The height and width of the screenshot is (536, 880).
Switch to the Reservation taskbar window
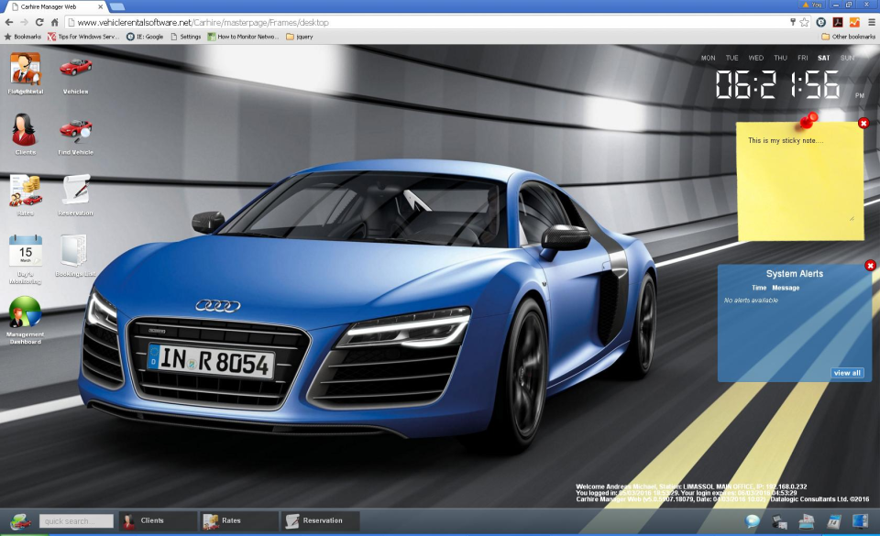[320, 520]
